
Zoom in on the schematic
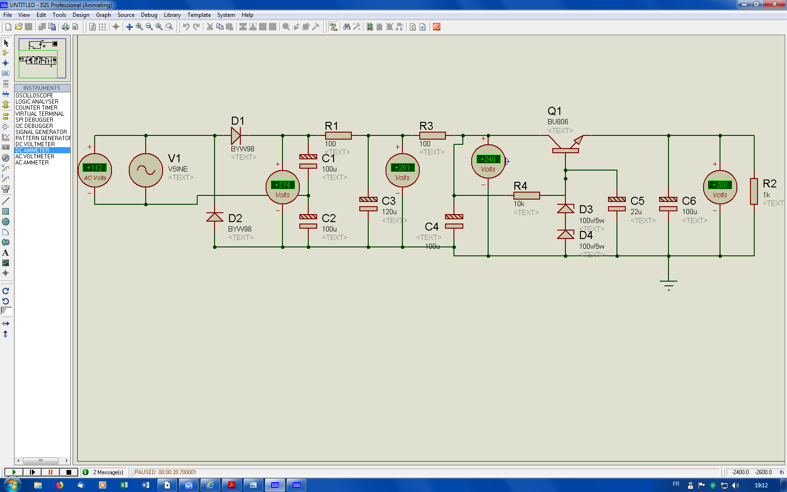(139, 27)
